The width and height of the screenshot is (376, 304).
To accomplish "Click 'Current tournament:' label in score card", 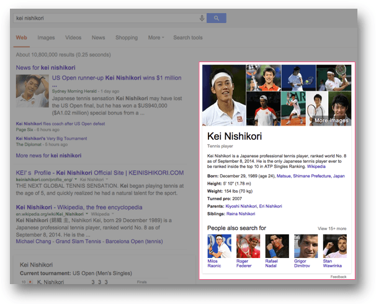I will click(x=45, y=274).
